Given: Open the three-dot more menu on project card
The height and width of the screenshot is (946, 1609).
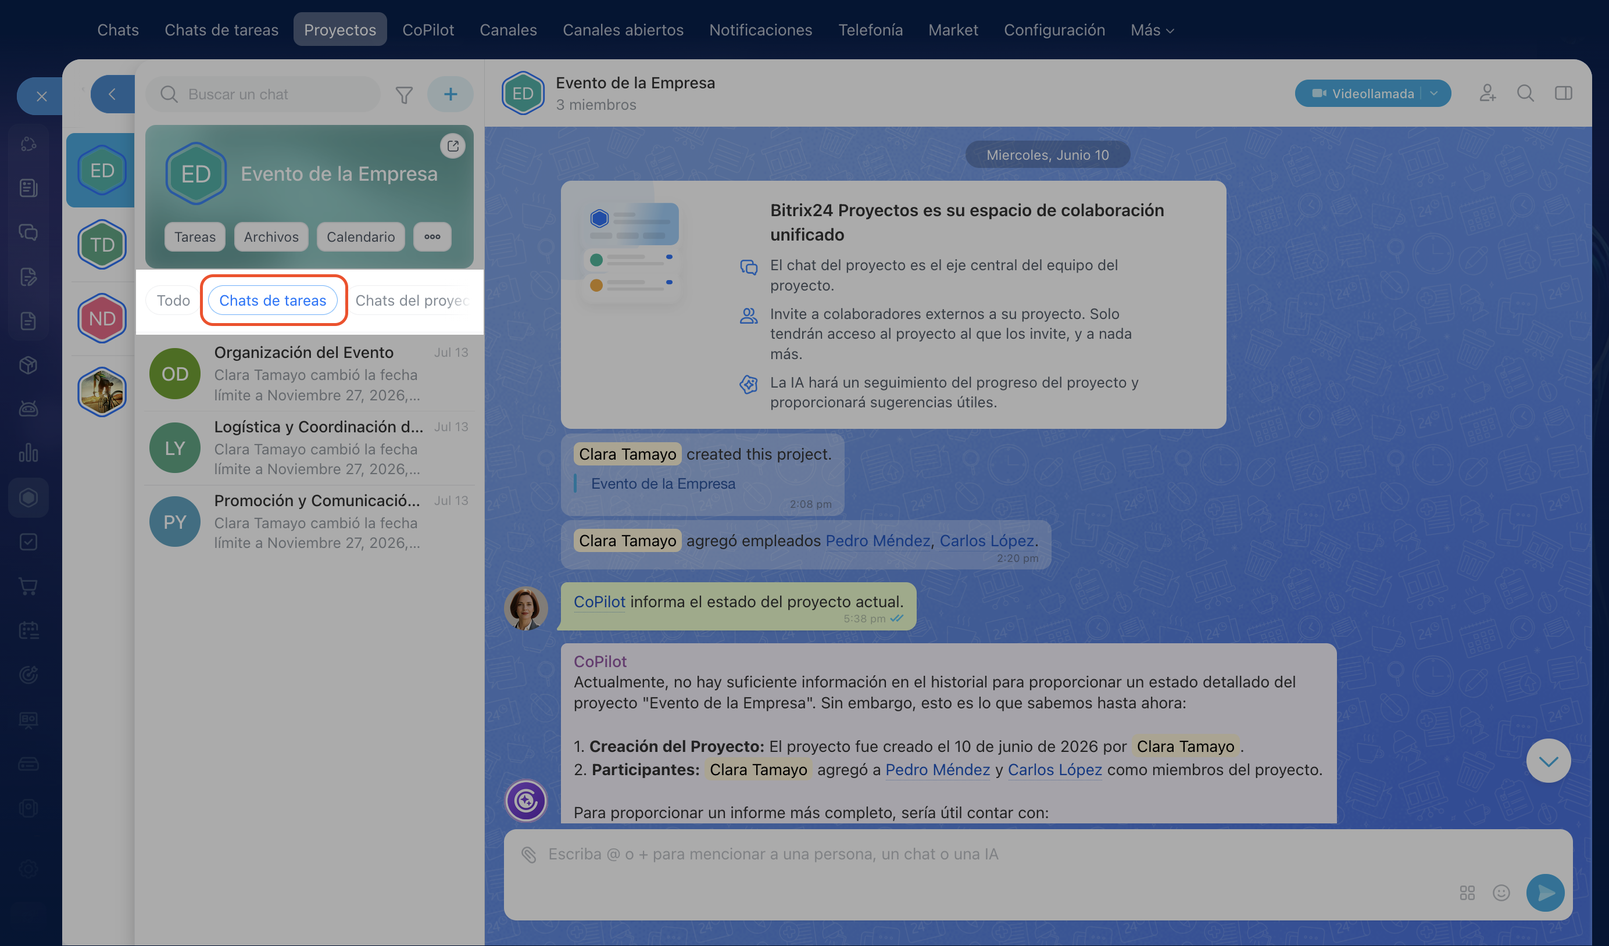Looking at the screenshot, I should tap(432, 237).
